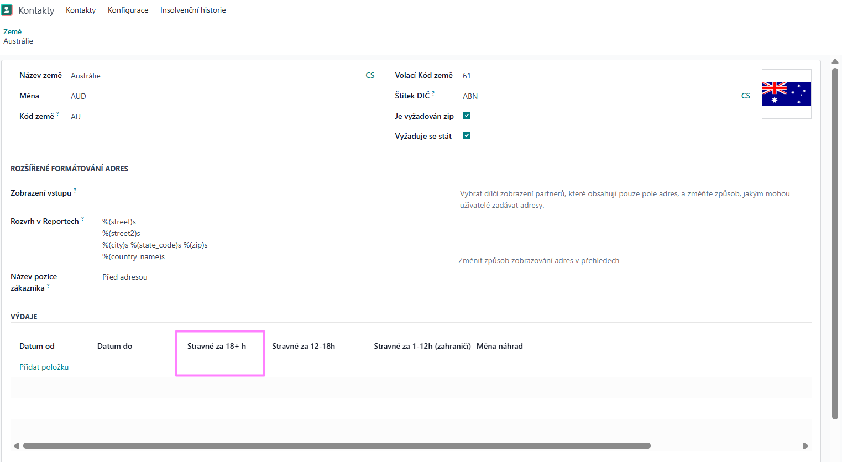
Task: Click horizontal scrollbar left arrow
Action: tap(16, 445)
